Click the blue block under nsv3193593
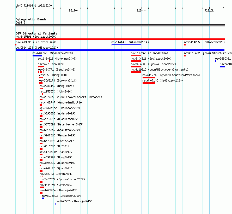Viewport: 232px width, 214px height. pos(43,198)
